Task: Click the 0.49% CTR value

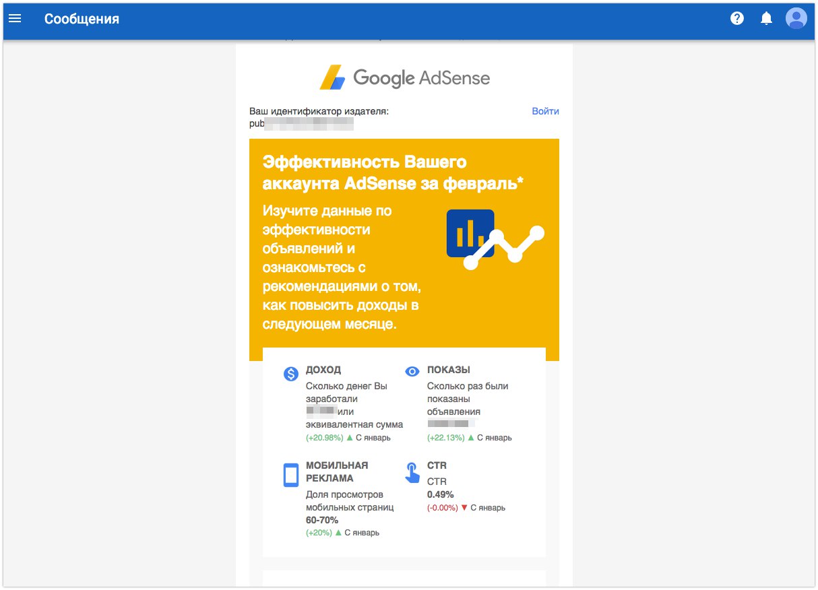Action: pos(441,494)
